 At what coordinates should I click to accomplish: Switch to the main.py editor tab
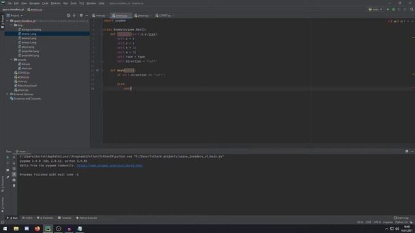click(99, 16)
